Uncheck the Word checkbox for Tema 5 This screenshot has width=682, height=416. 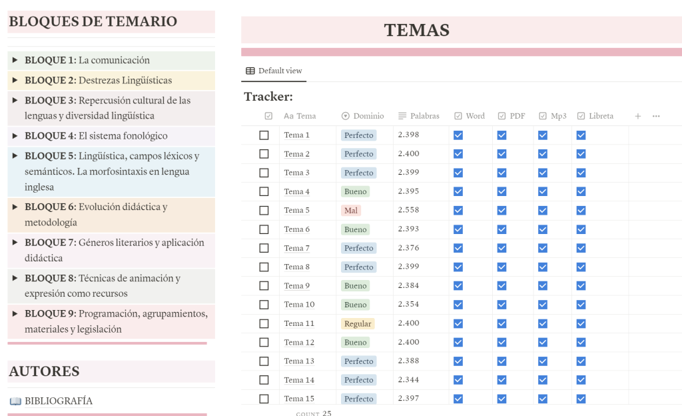point(458,211)
